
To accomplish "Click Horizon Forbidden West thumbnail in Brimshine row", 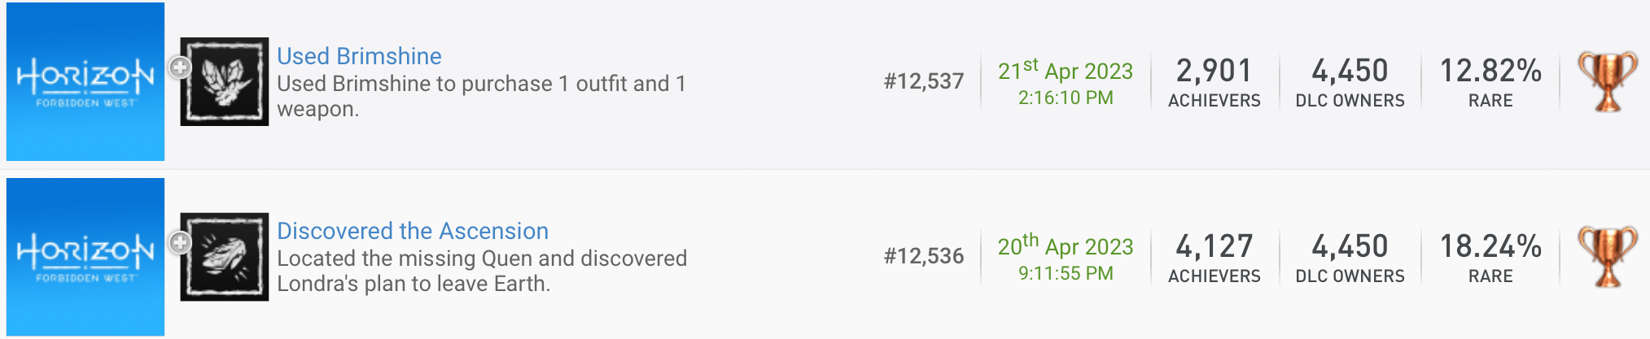I will pyautogui.click(x=85, y=81).
